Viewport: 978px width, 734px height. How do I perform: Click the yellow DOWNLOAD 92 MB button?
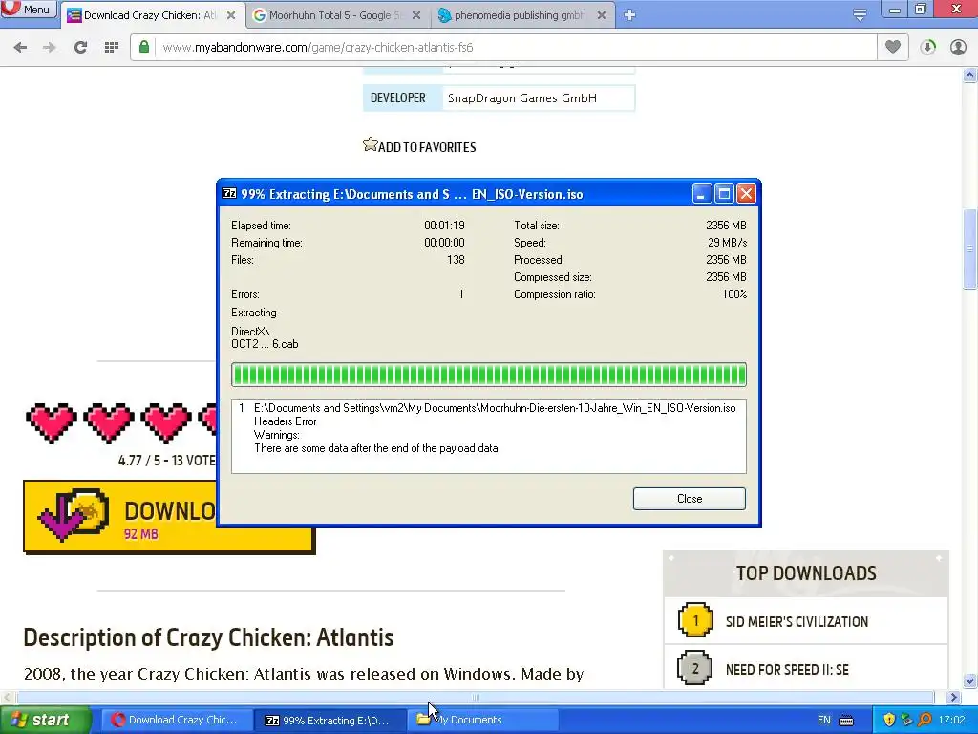(x=169, y=517)
